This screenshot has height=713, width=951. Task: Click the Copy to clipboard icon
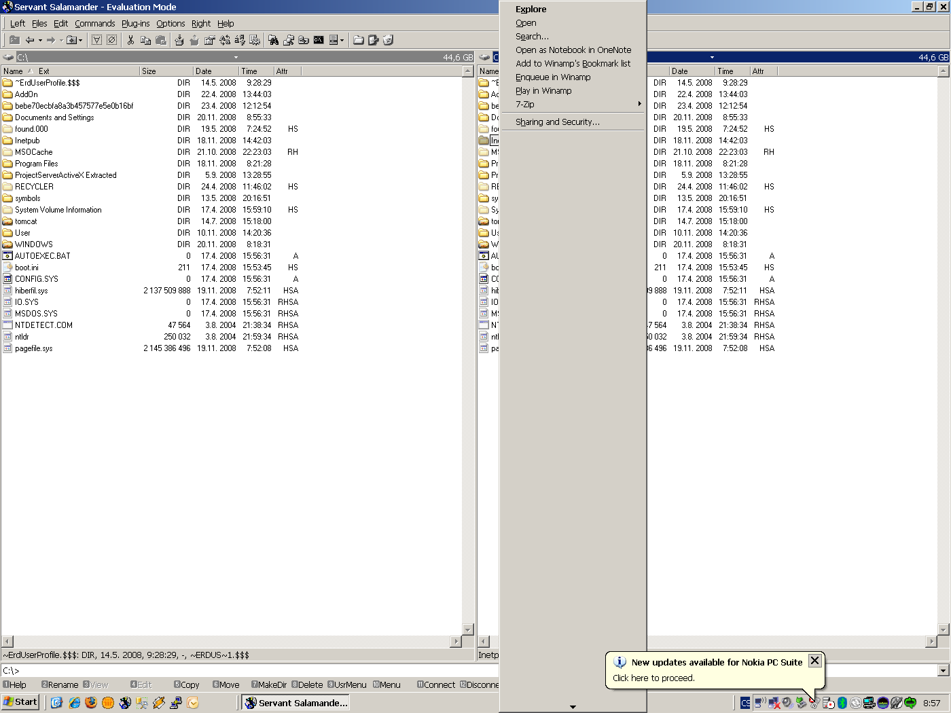145,40
